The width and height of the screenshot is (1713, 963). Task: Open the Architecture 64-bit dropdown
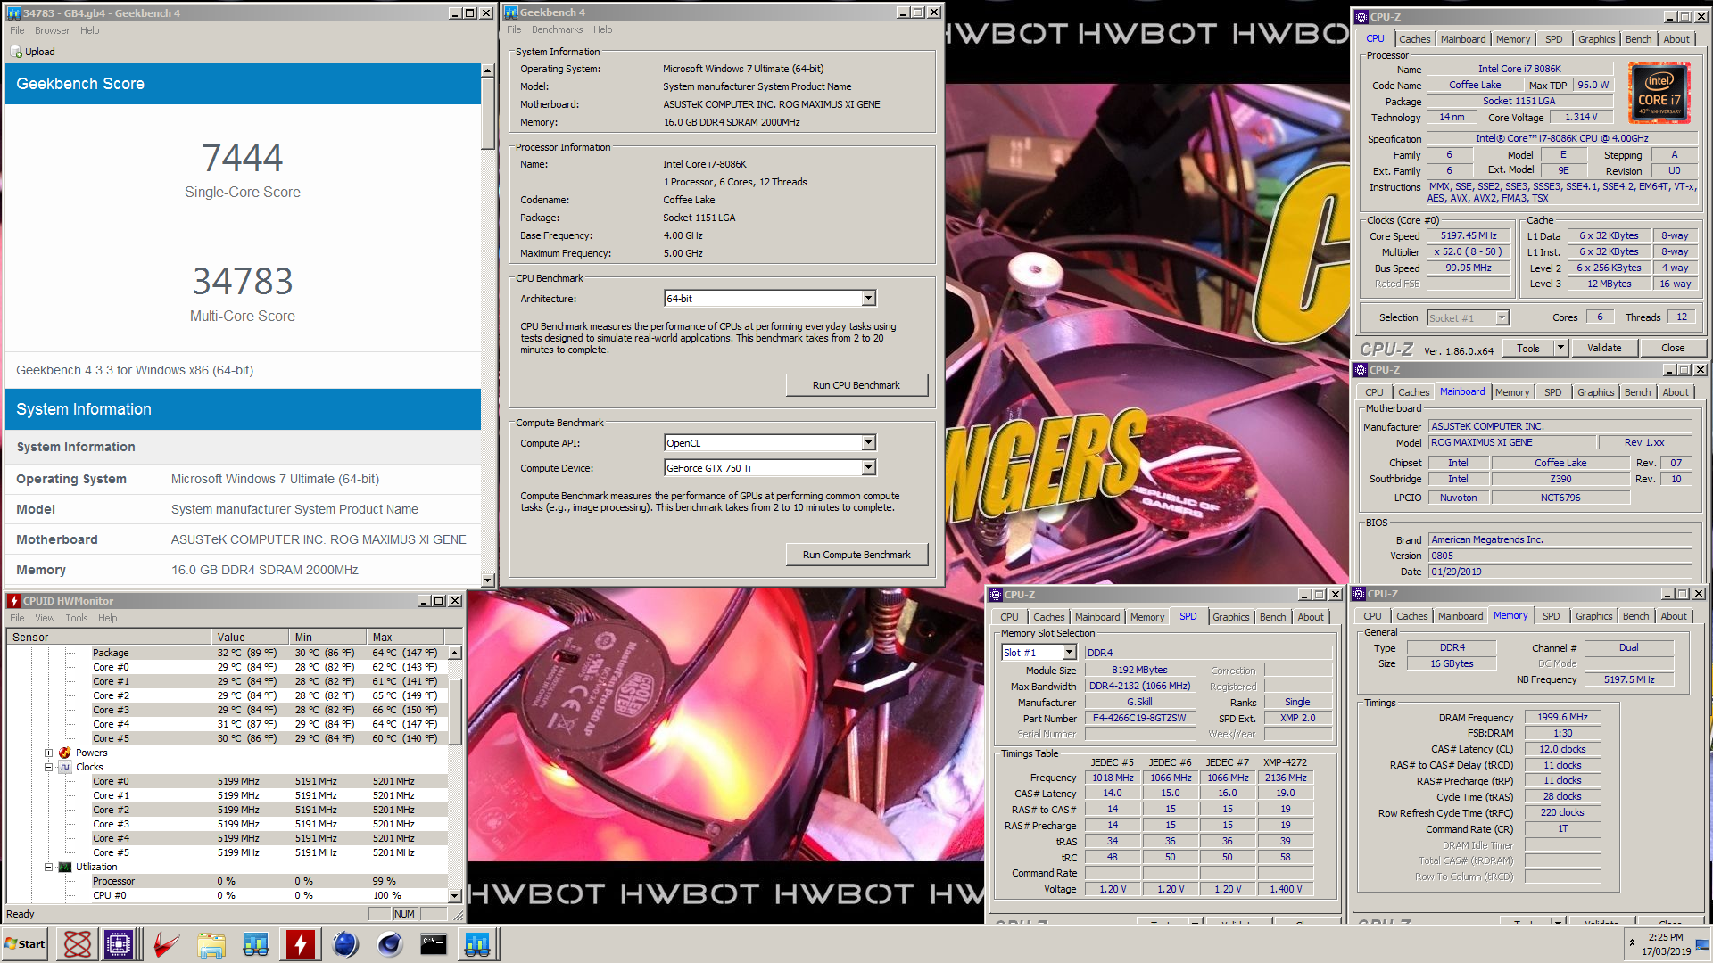point(869,299)
